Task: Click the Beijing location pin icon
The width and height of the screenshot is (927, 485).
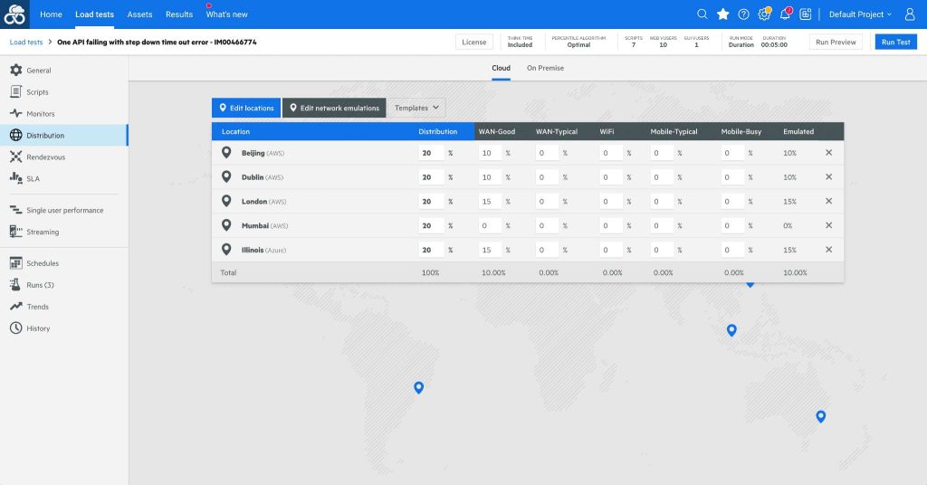Action: pos(226,152)
